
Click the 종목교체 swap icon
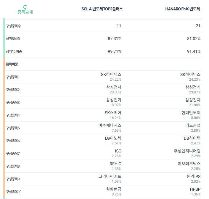tap(25, 7)
